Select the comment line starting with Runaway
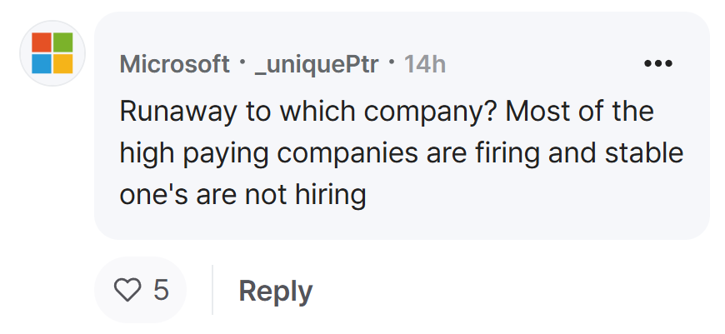Viewport: 725px width, 334px height. click(387, 112)
